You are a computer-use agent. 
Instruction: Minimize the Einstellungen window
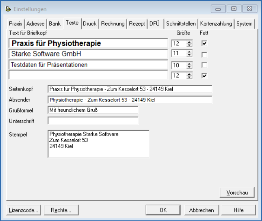218,9
